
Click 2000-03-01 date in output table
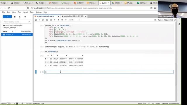(63, 65)
